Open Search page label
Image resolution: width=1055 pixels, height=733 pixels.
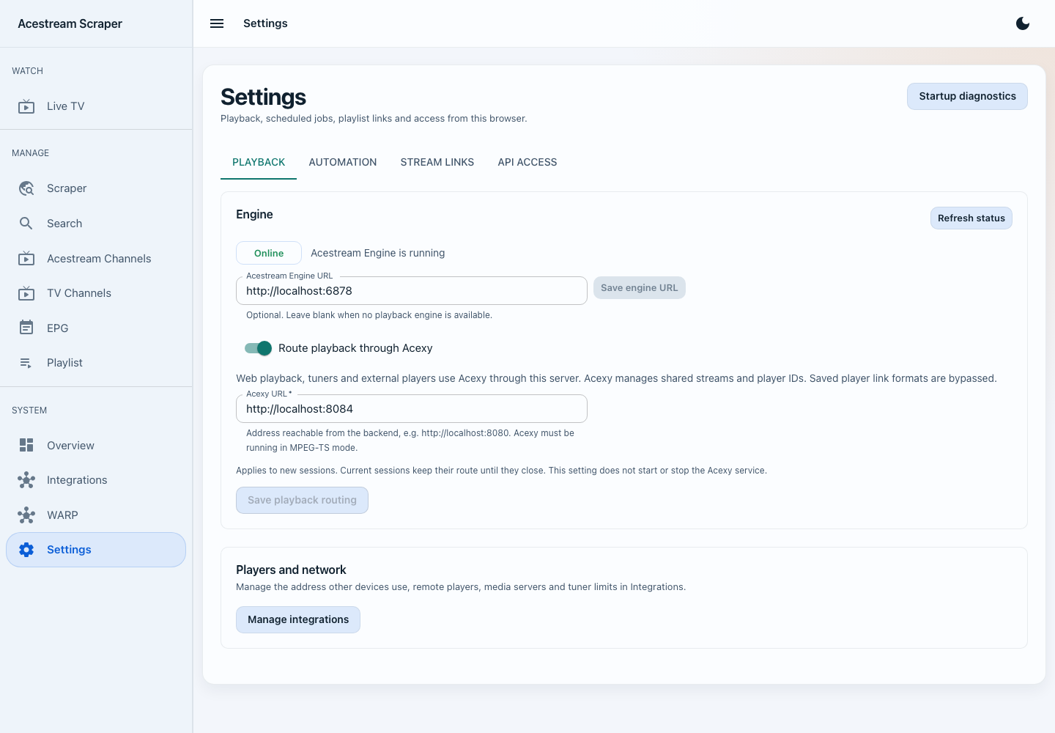coord(64,224)
